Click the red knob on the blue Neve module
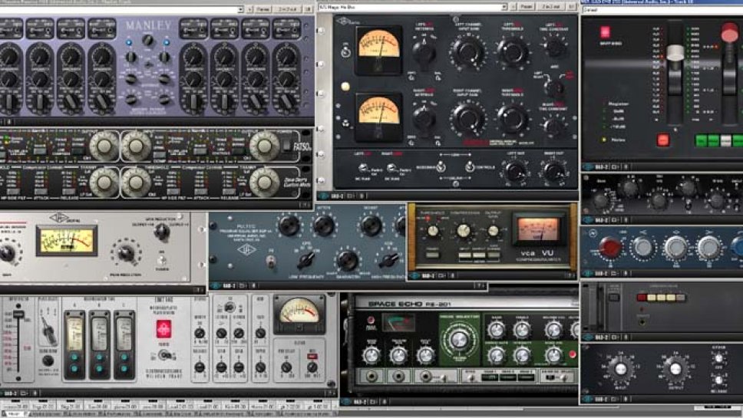This screenshot has width=743, height=418. tap(611, 246)
